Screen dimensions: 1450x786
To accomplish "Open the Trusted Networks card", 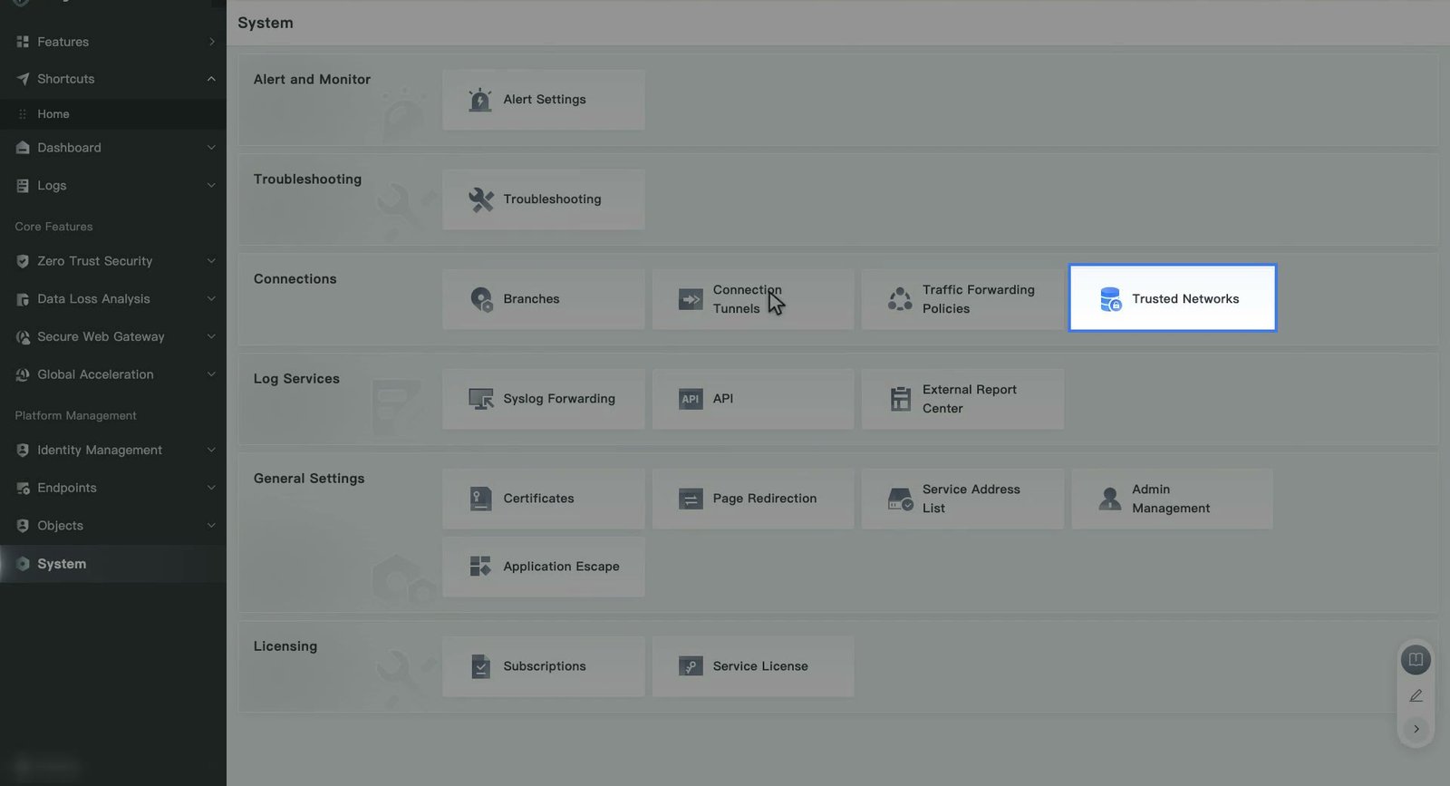I will [x=1173, y=298].
